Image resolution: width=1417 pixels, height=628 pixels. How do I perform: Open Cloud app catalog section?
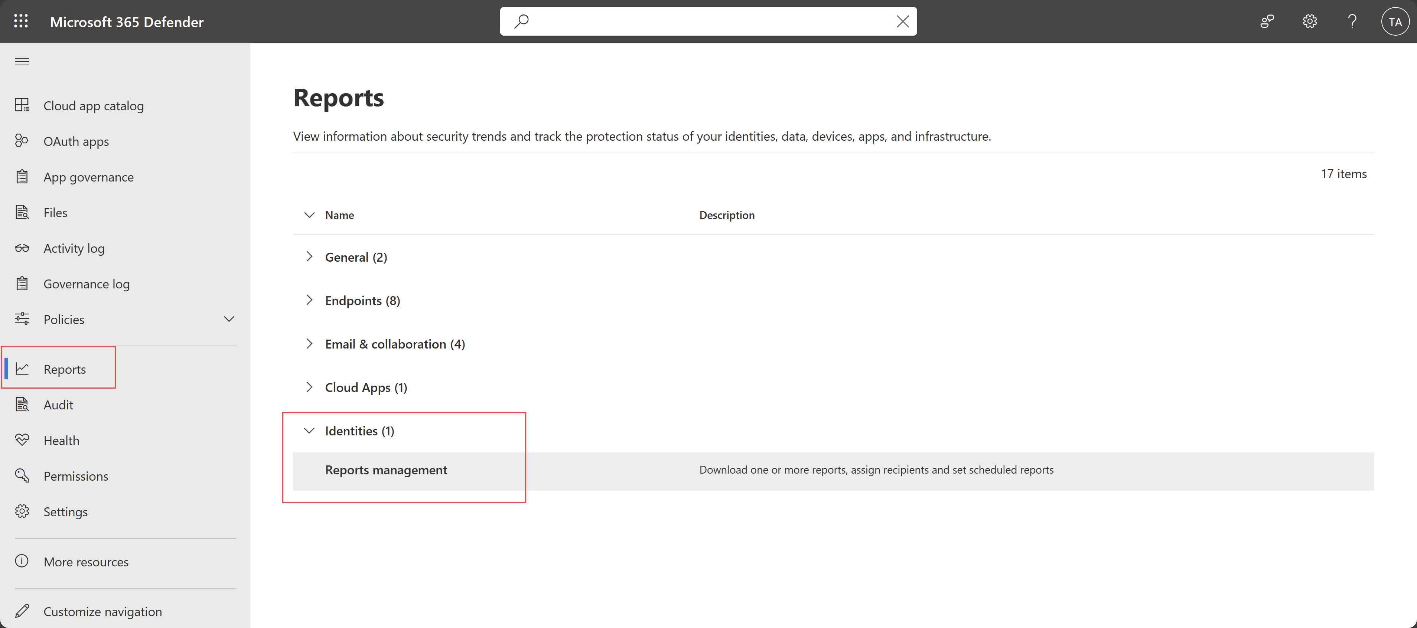coord(94,105)
